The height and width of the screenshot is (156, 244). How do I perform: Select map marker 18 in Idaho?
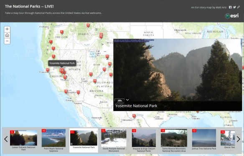[88, 25]
